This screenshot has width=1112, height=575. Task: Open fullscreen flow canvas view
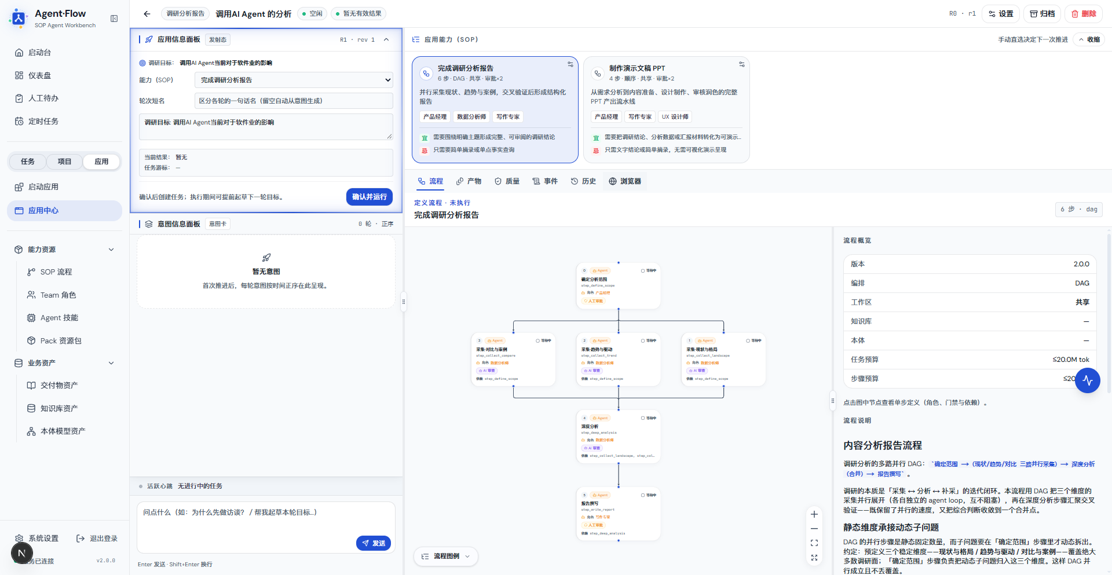(814, 558)
